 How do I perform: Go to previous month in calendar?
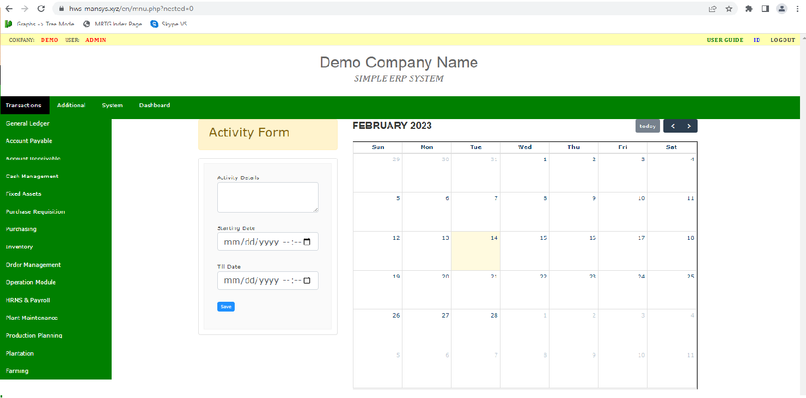(673, 126)
